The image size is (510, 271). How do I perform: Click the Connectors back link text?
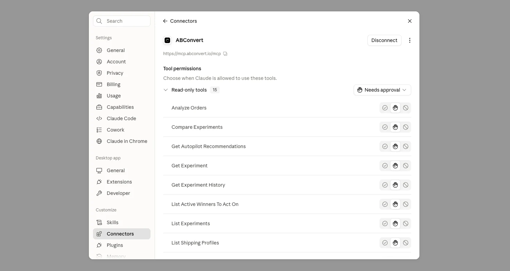pyautogui.click(x=184, y=21)
